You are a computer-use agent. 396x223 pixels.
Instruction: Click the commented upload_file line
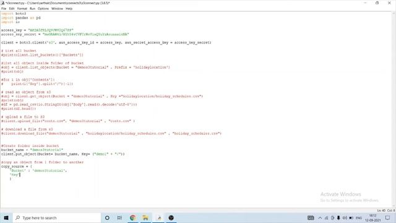68,121
